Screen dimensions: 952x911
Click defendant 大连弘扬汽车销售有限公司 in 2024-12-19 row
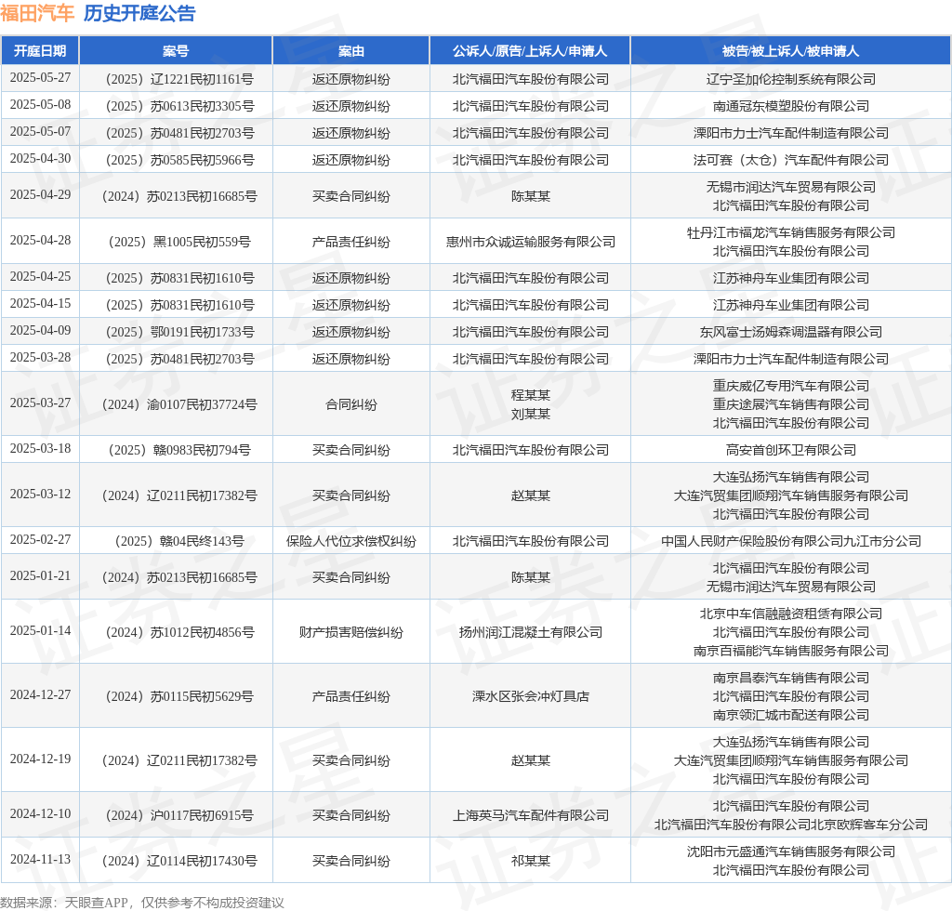(790, 742)
